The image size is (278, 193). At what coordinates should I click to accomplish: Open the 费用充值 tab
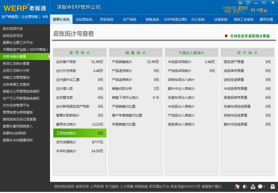pos(266,20)
